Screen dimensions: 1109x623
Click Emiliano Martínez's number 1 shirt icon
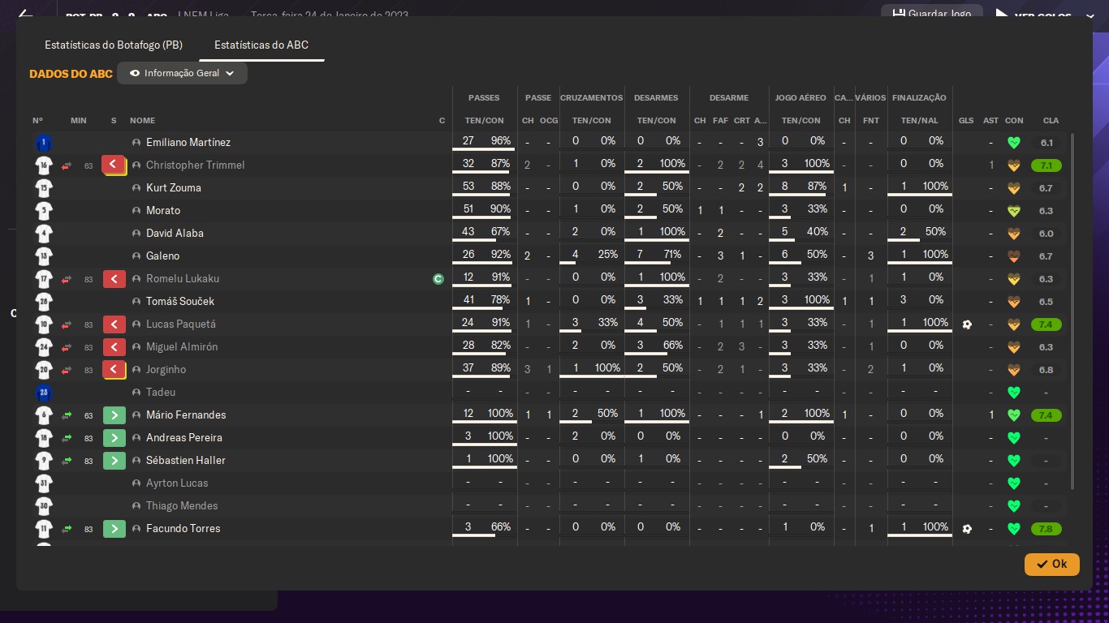click(x=44, y=143)
